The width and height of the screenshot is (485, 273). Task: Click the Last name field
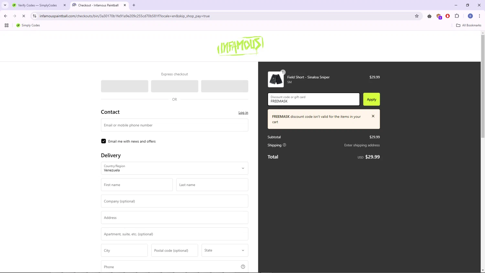click(x=212, y=185)
